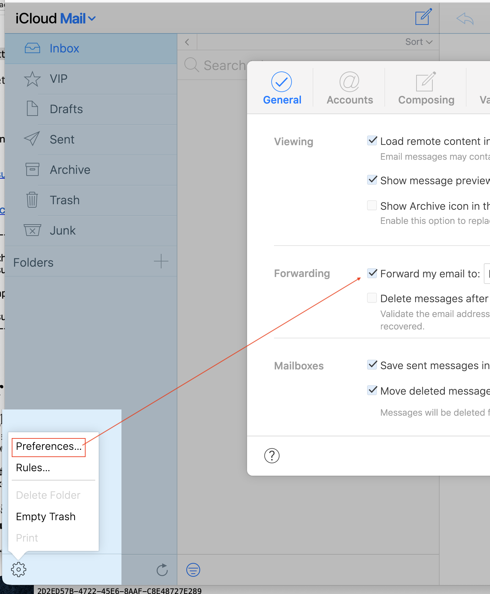Click the Archive box icon
Screen dimensions: 490x594
pyautogui.click(x=32, y=169)
